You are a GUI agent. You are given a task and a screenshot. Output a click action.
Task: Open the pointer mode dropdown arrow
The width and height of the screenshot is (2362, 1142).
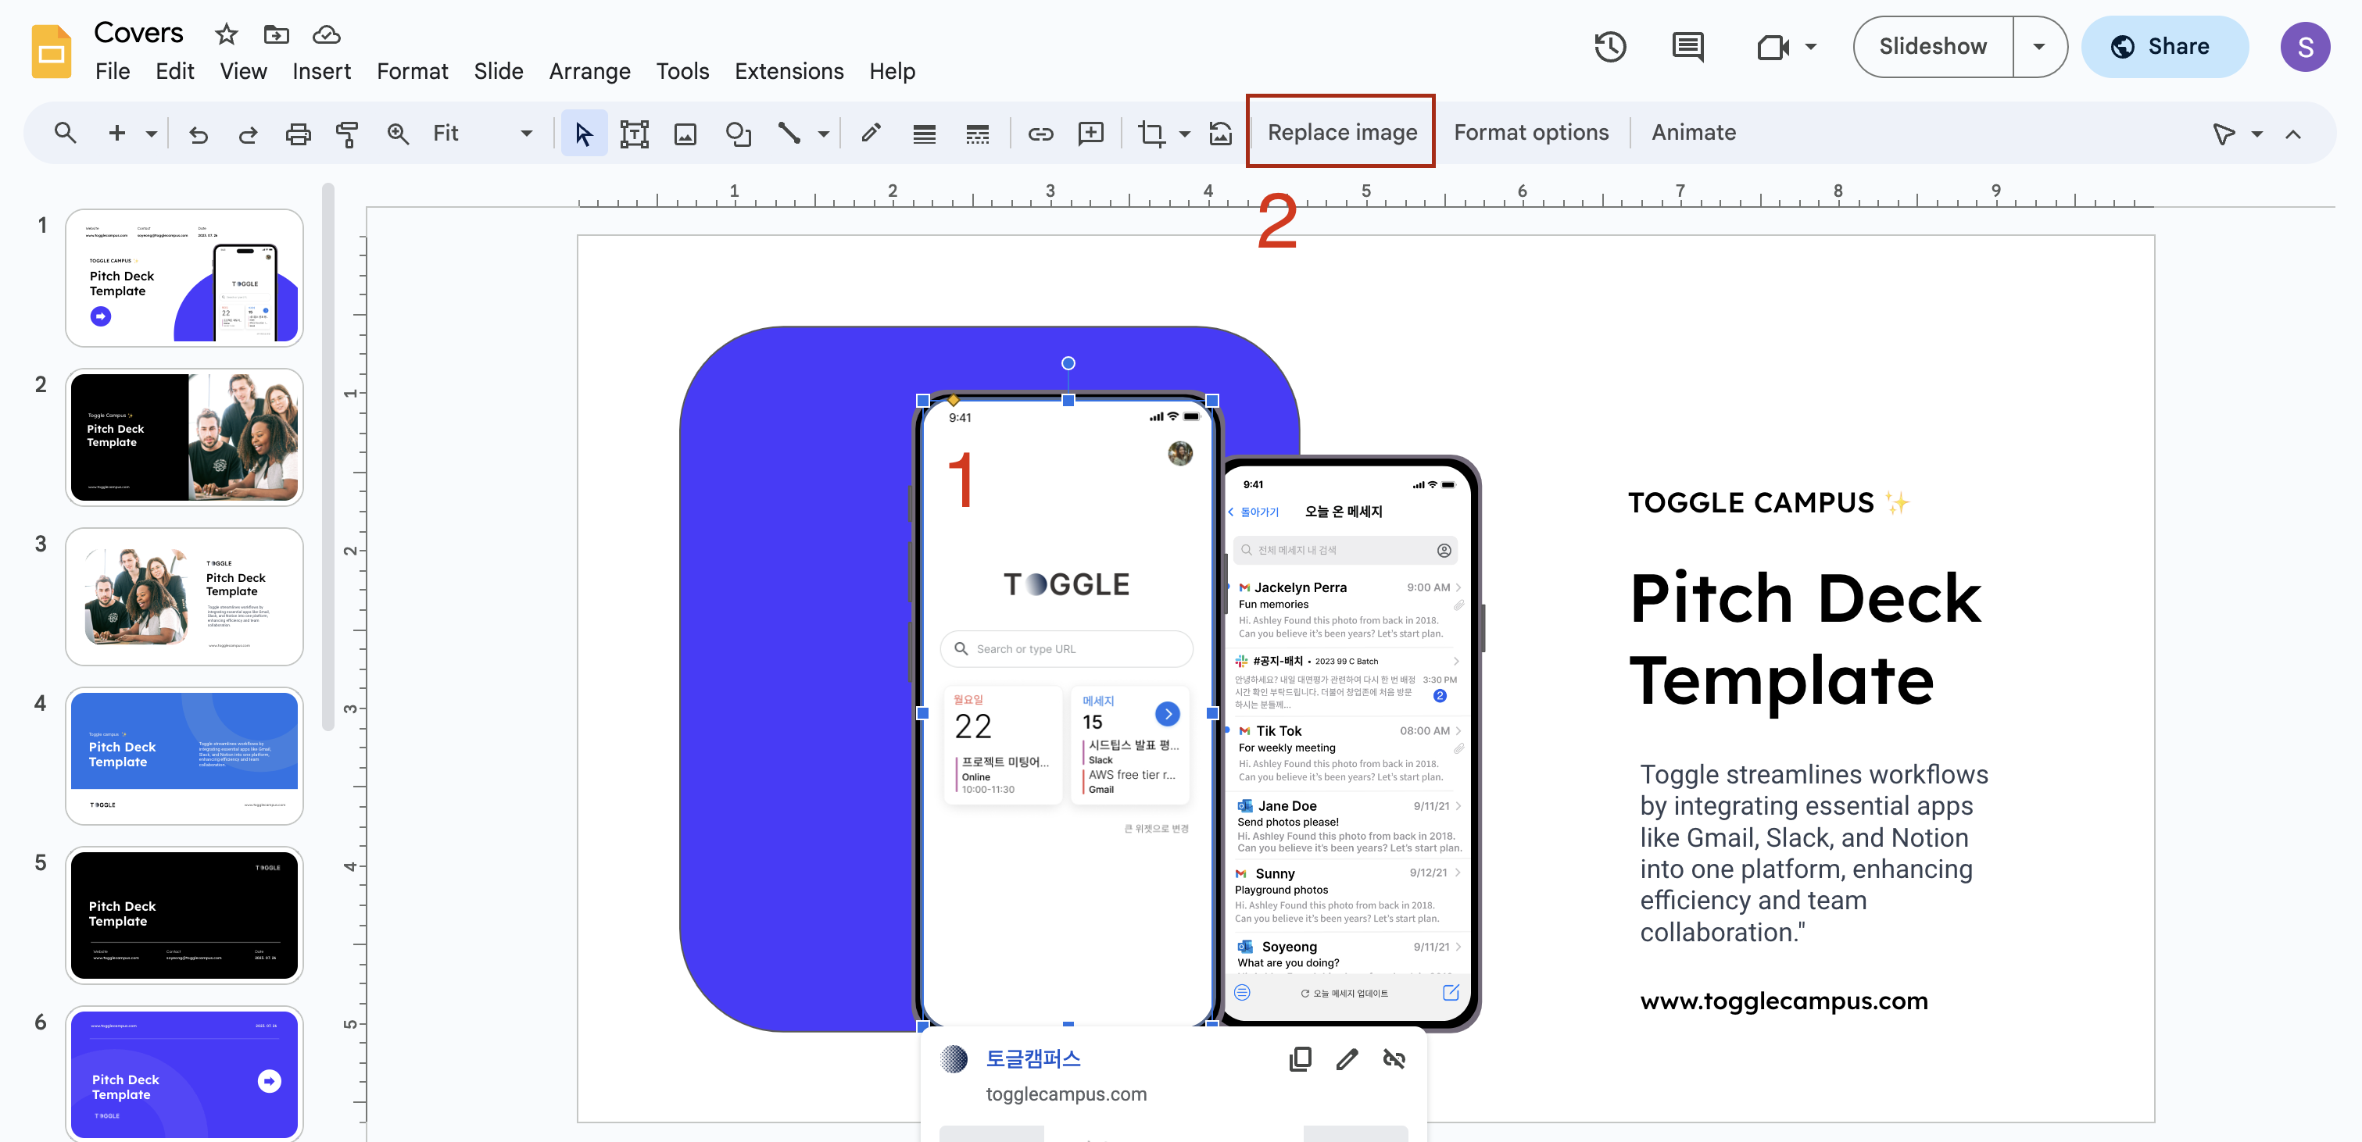2256,134
